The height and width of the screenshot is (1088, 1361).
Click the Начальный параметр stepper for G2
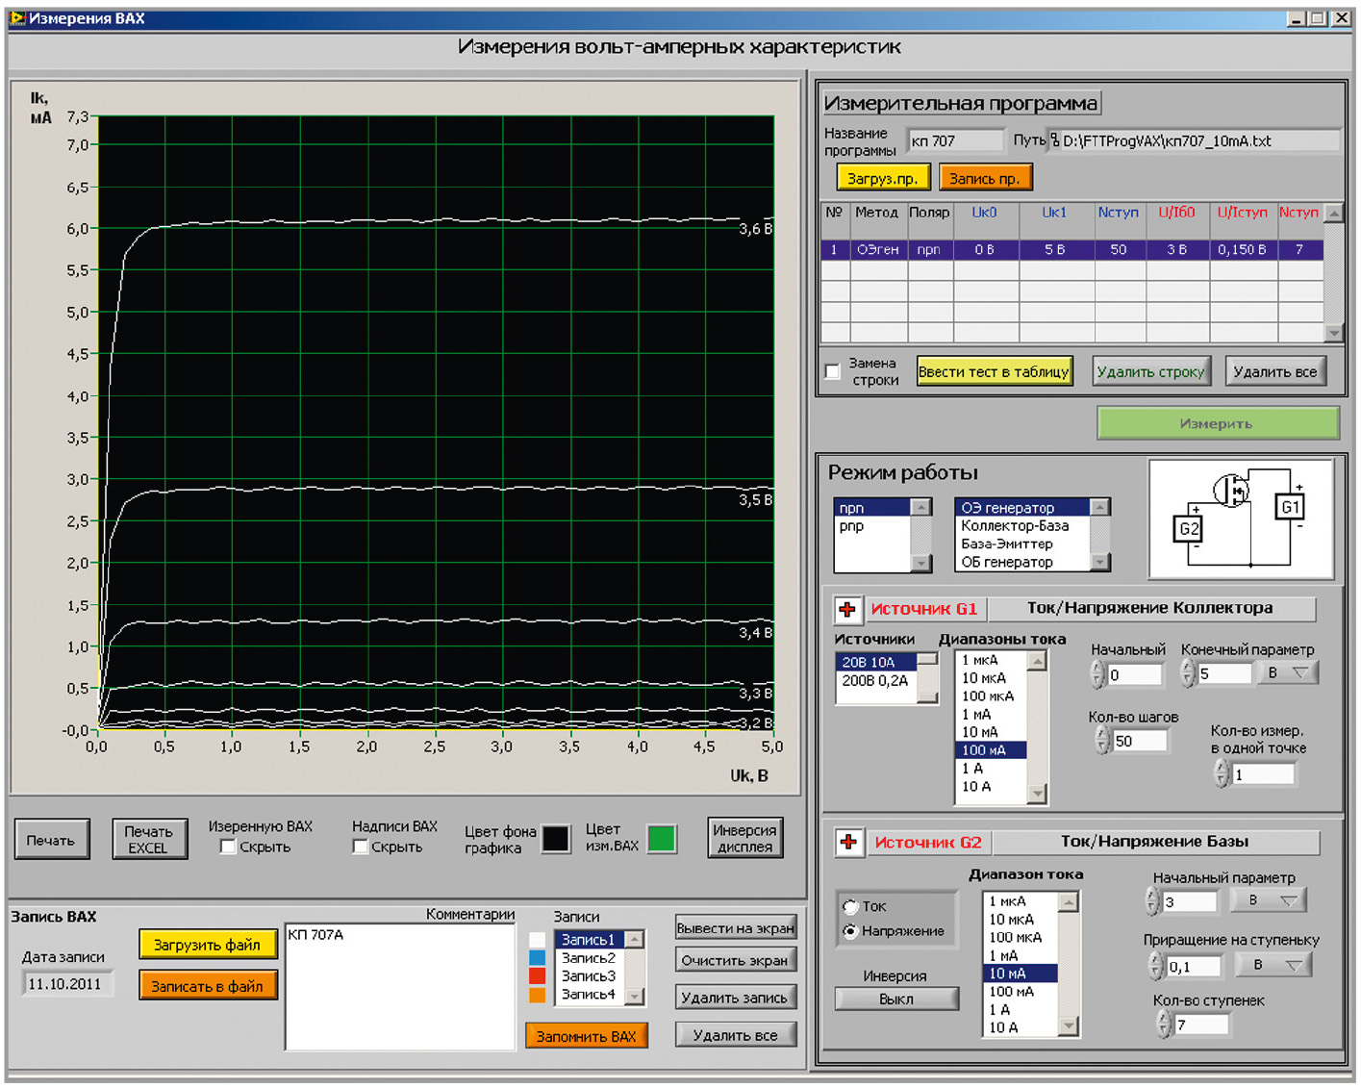point(1154,901)
